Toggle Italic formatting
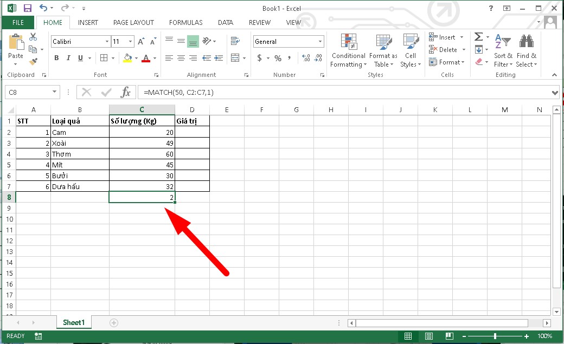Viewport: 564px width, 344px height. tap(68, 58)
